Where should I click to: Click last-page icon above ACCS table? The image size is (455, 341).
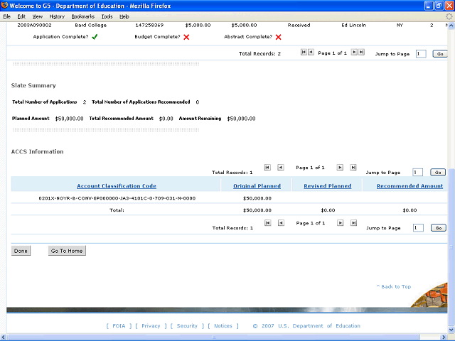[x=353, y=168]
